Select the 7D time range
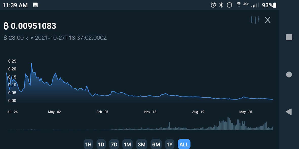The image size is (299, 149). click(114, 144)
